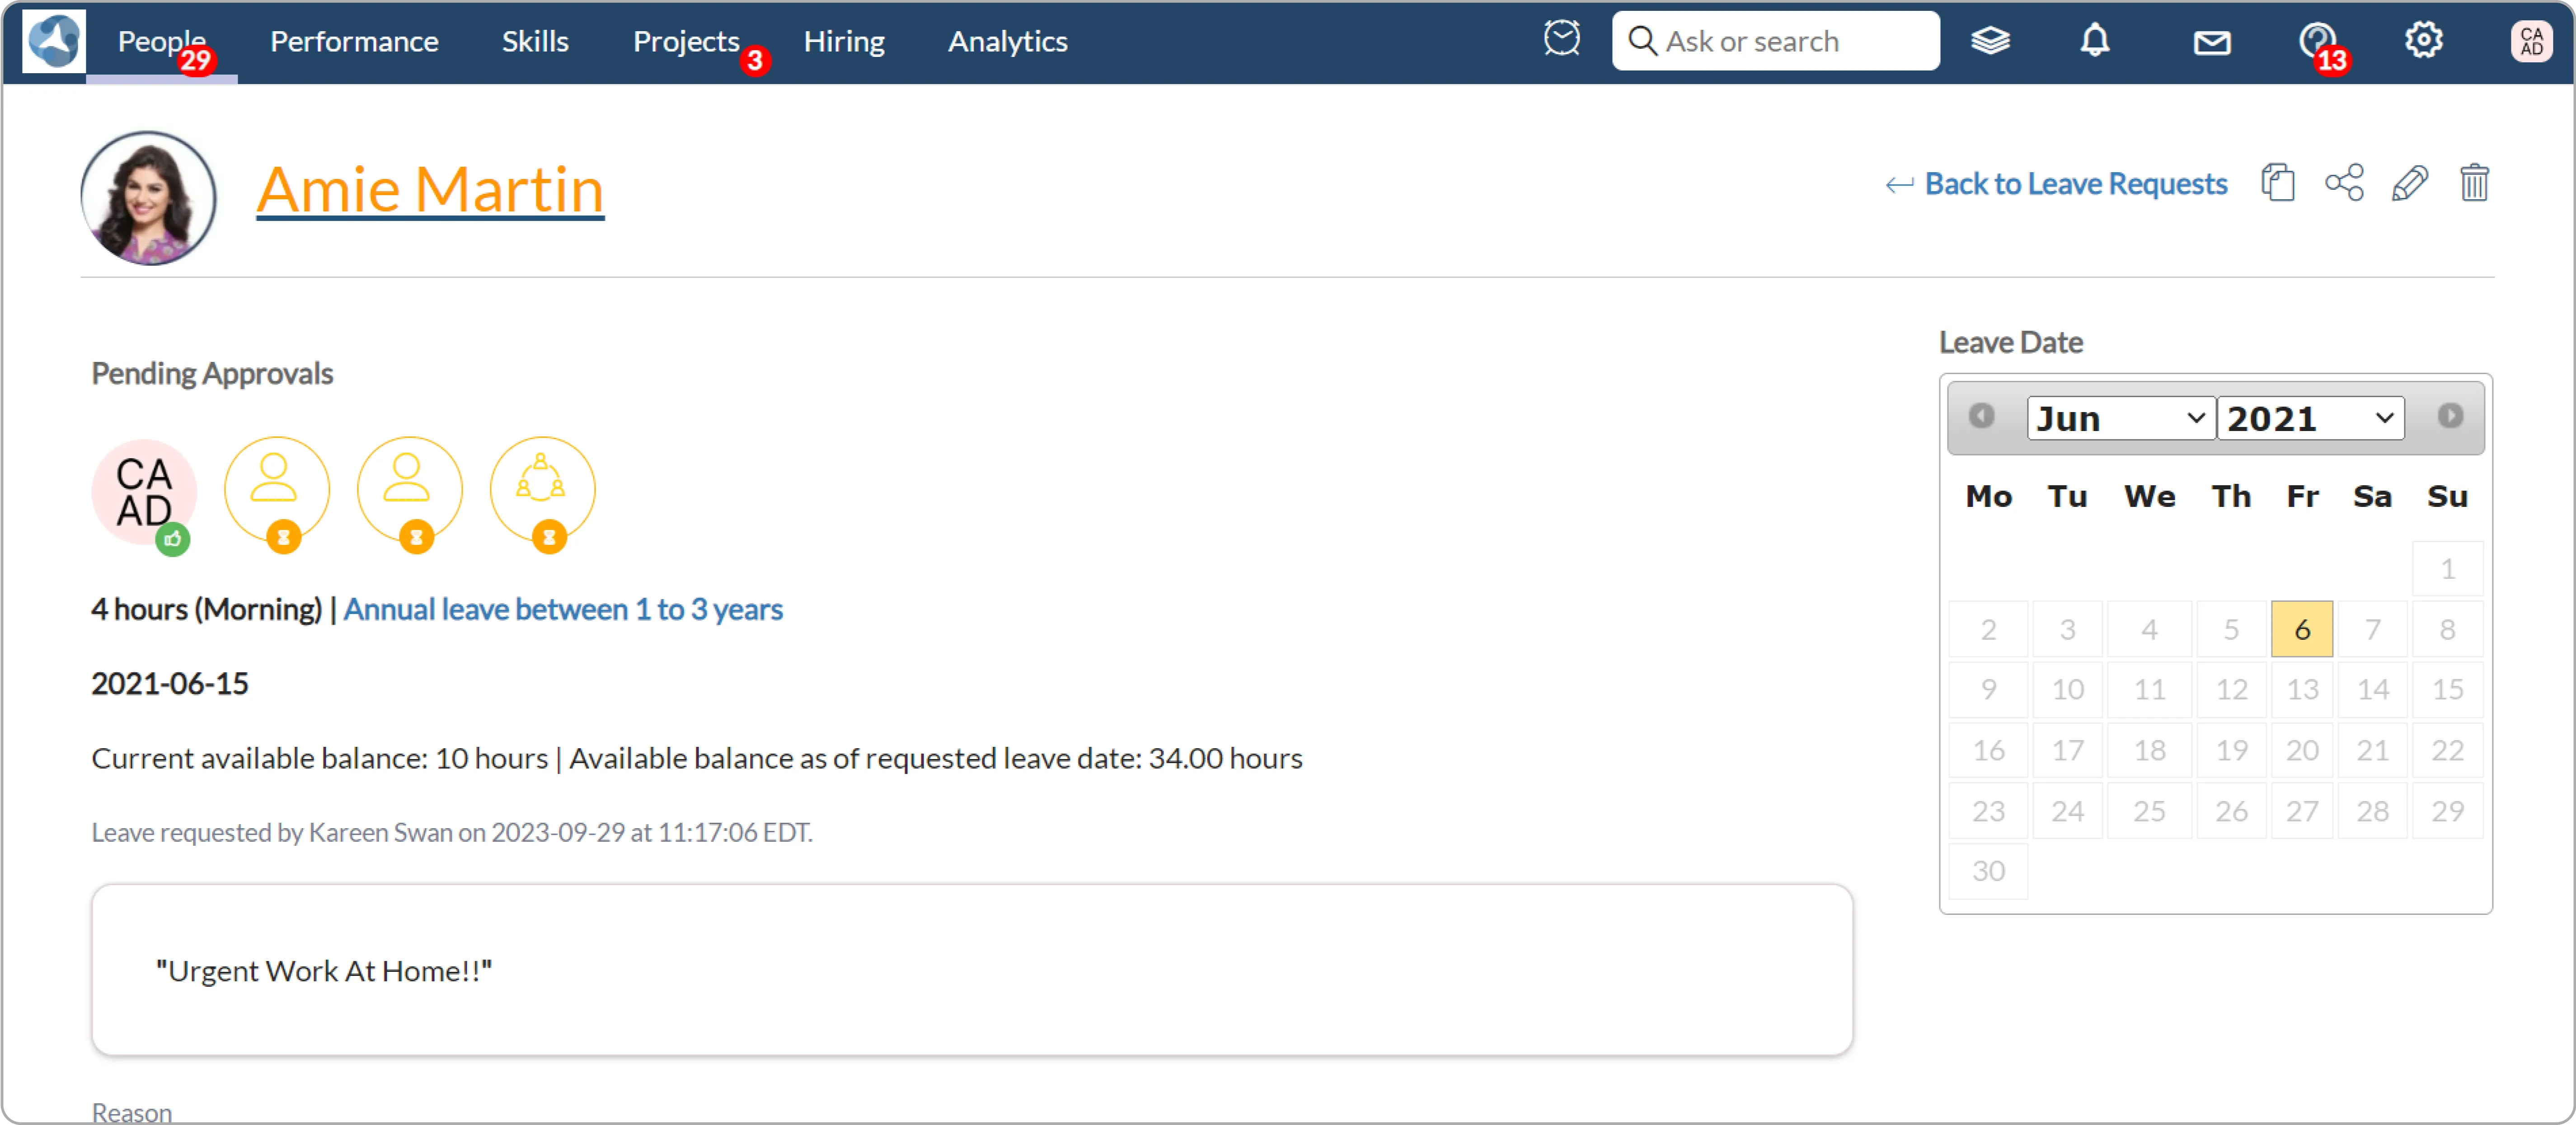Screen dimensions: 2576x1125
Task: Expand the 2021 year dropdown
Action: [2310, 418]
